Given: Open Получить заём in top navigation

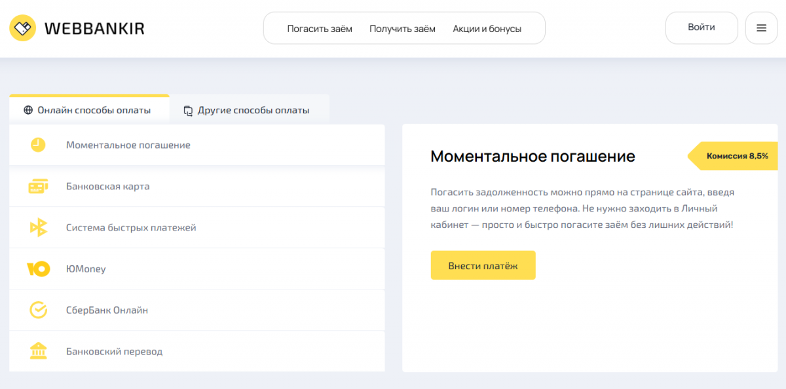Looking at the screenshot, I should pyautogui.click(x=402, y=29).
